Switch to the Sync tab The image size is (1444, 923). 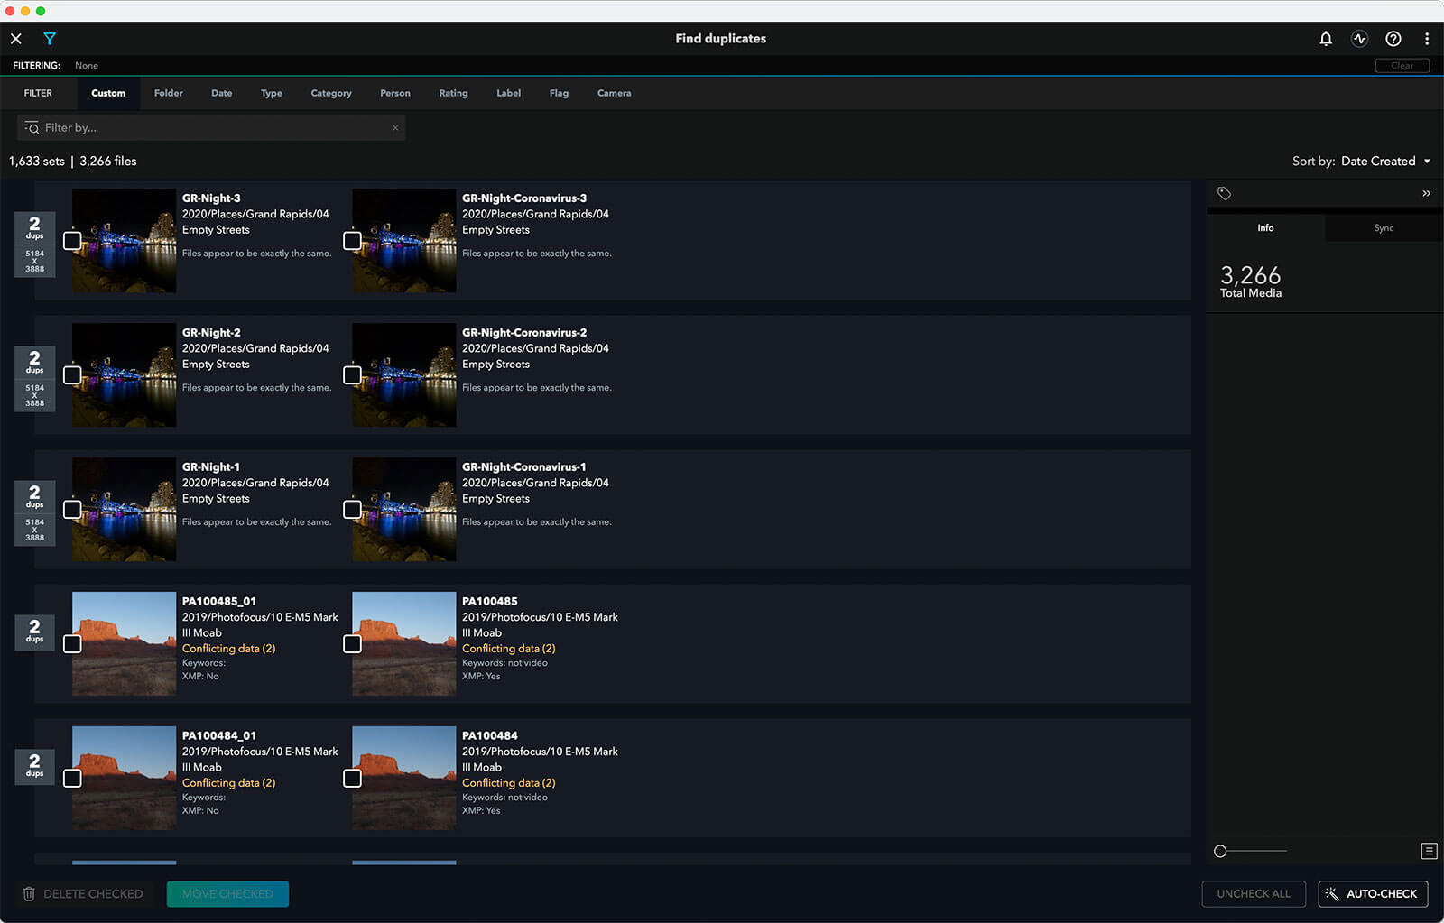(1383, 228)
